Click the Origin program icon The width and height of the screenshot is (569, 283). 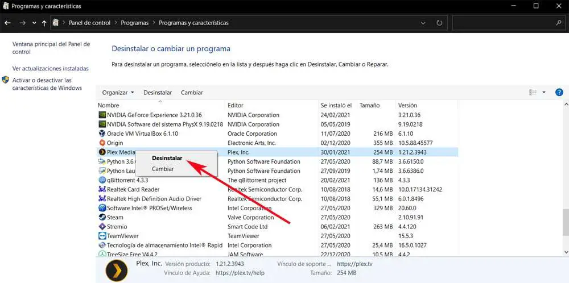coord(102,143)
